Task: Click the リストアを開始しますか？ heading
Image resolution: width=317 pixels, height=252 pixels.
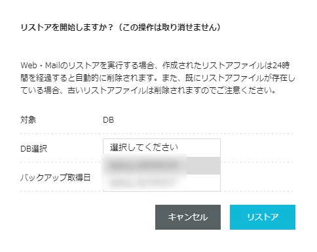Action: point(67,28)
